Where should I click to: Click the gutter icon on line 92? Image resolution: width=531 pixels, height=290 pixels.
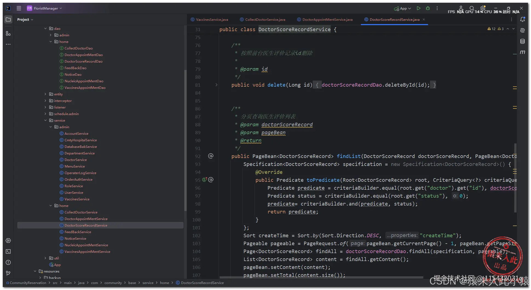click(211, 156)
